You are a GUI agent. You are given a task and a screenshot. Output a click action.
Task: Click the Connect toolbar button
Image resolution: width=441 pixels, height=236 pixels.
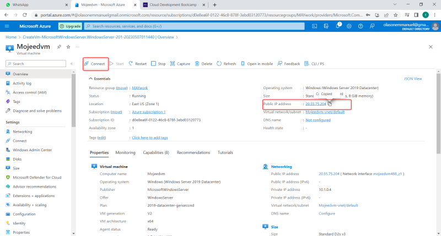pos(95,64)
